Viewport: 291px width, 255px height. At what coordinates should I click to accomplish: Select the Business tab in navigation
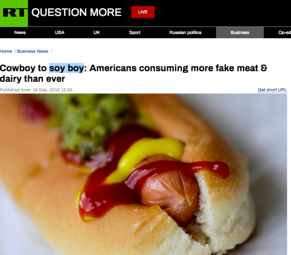pos(240,33)
